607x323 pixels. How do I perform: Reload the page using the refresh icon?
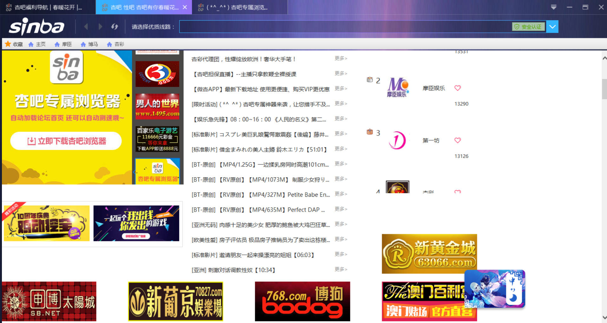pyautogui.click(x=115, y=27)
